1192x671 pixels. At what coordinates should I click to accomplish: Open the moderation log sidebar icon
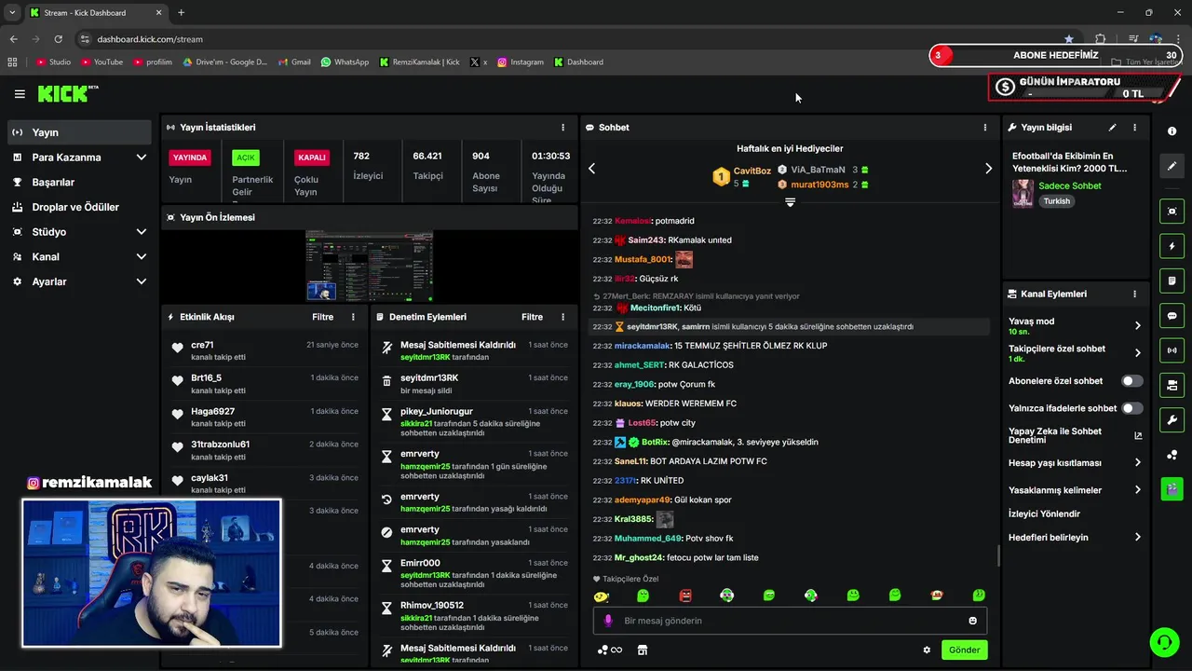tap(1172, 281)
